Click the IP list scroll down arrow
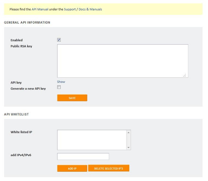208x181 pixels. tap(129, 147)
